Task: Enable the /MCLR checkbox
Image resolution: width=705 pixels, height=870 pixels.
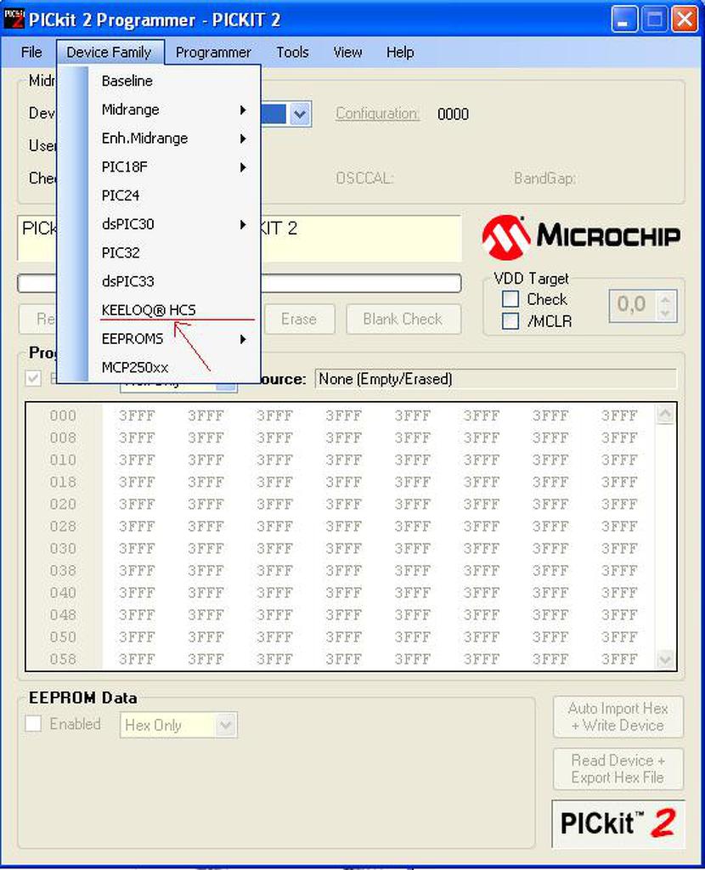Action: [x=510, y=320]
